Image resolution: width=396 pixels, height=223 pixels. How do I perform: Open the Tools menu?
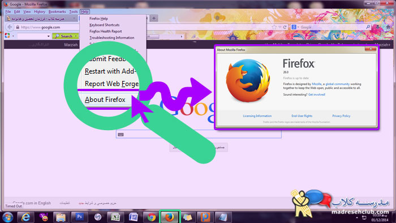74,12
